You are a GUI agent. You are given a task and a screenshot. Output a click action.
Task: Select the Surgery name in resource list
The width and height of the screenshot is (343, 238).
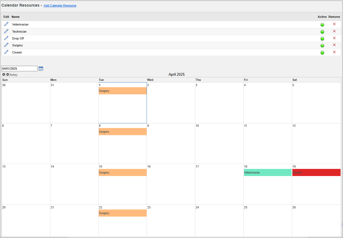point(18,45)
